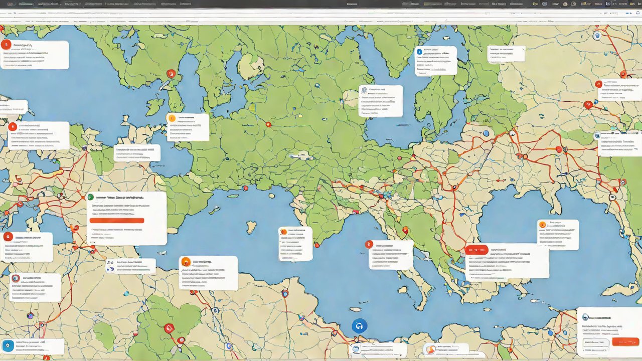Image resolution: width=642 pixels, height=361 pixels.
Task: Click the orange bar in the large left popup
Action: point(116,221)
